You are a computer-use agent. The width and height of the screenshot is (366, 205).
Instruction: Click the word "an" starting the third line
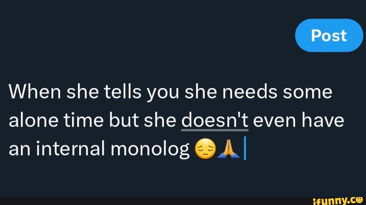click(x=17, y=149)
